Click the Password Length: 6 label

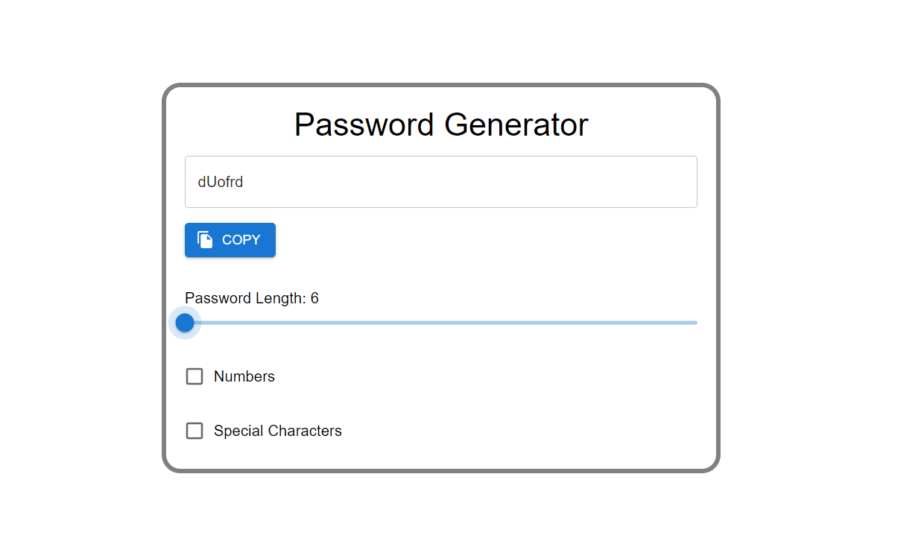(251, 298)
